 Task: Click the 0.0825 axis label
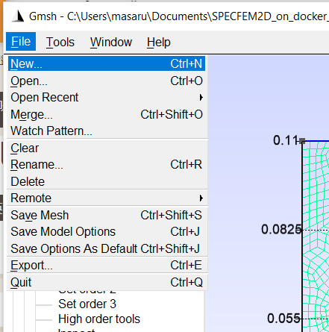point(281,229)
